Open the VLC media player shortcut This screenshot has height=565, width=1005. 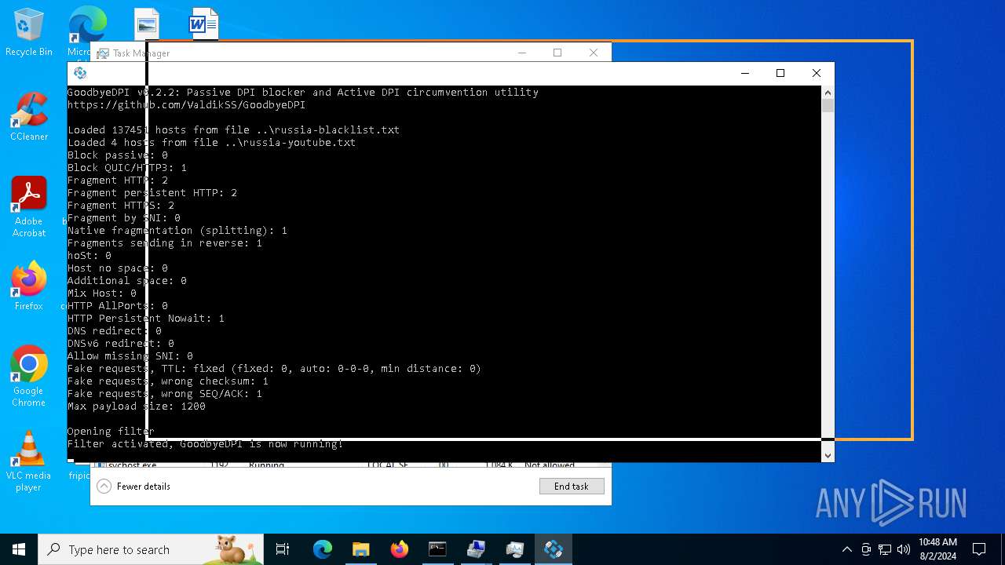click(x=28, y=461)
